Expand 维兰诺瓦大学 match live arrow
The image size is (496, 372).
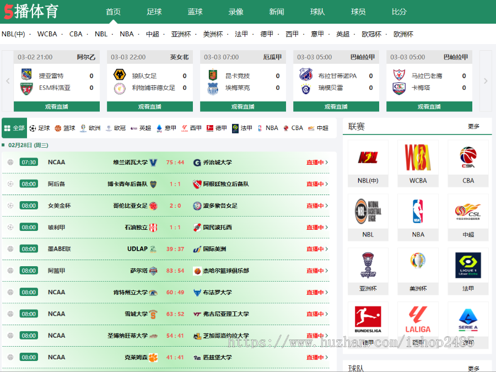pyautogui.click(x=327, y=162)
